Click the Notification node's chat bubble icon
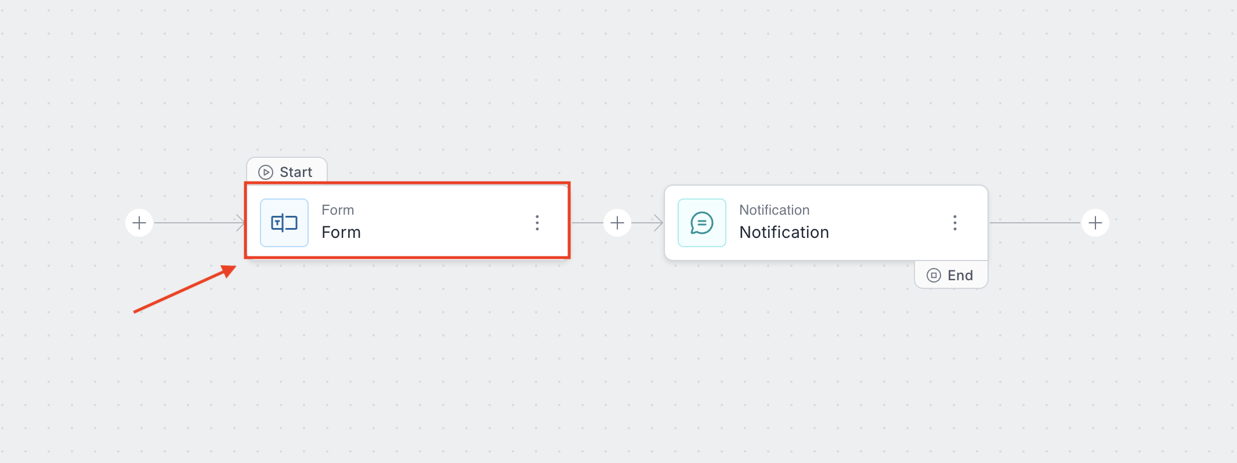 coord(701,223)
